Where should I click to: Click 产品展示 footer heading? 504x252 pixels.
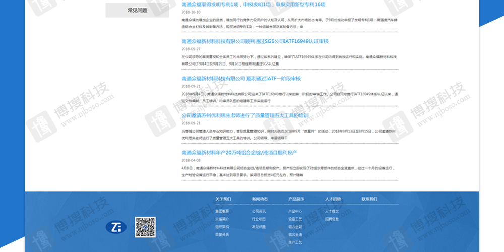[x=296, y=199]
